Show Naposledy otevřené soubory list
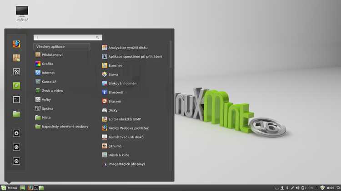Image resolution: width=341 pixels, height=191 pixels. pos(62,126)
